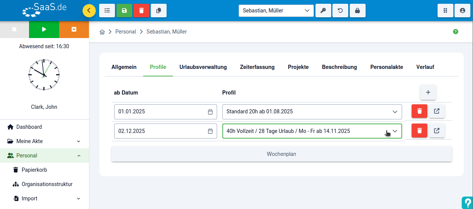
Task: Click the Wochenplan button
Action: [282, 154]
